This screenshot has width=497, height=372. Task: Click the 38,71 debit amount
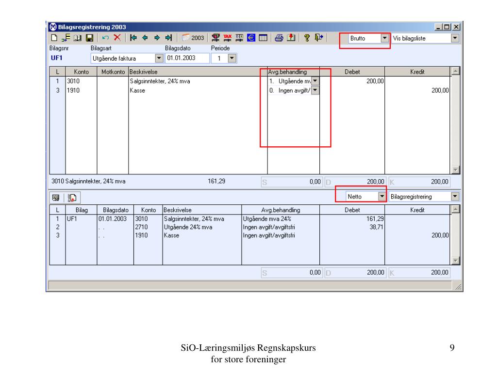coord(376,227)
